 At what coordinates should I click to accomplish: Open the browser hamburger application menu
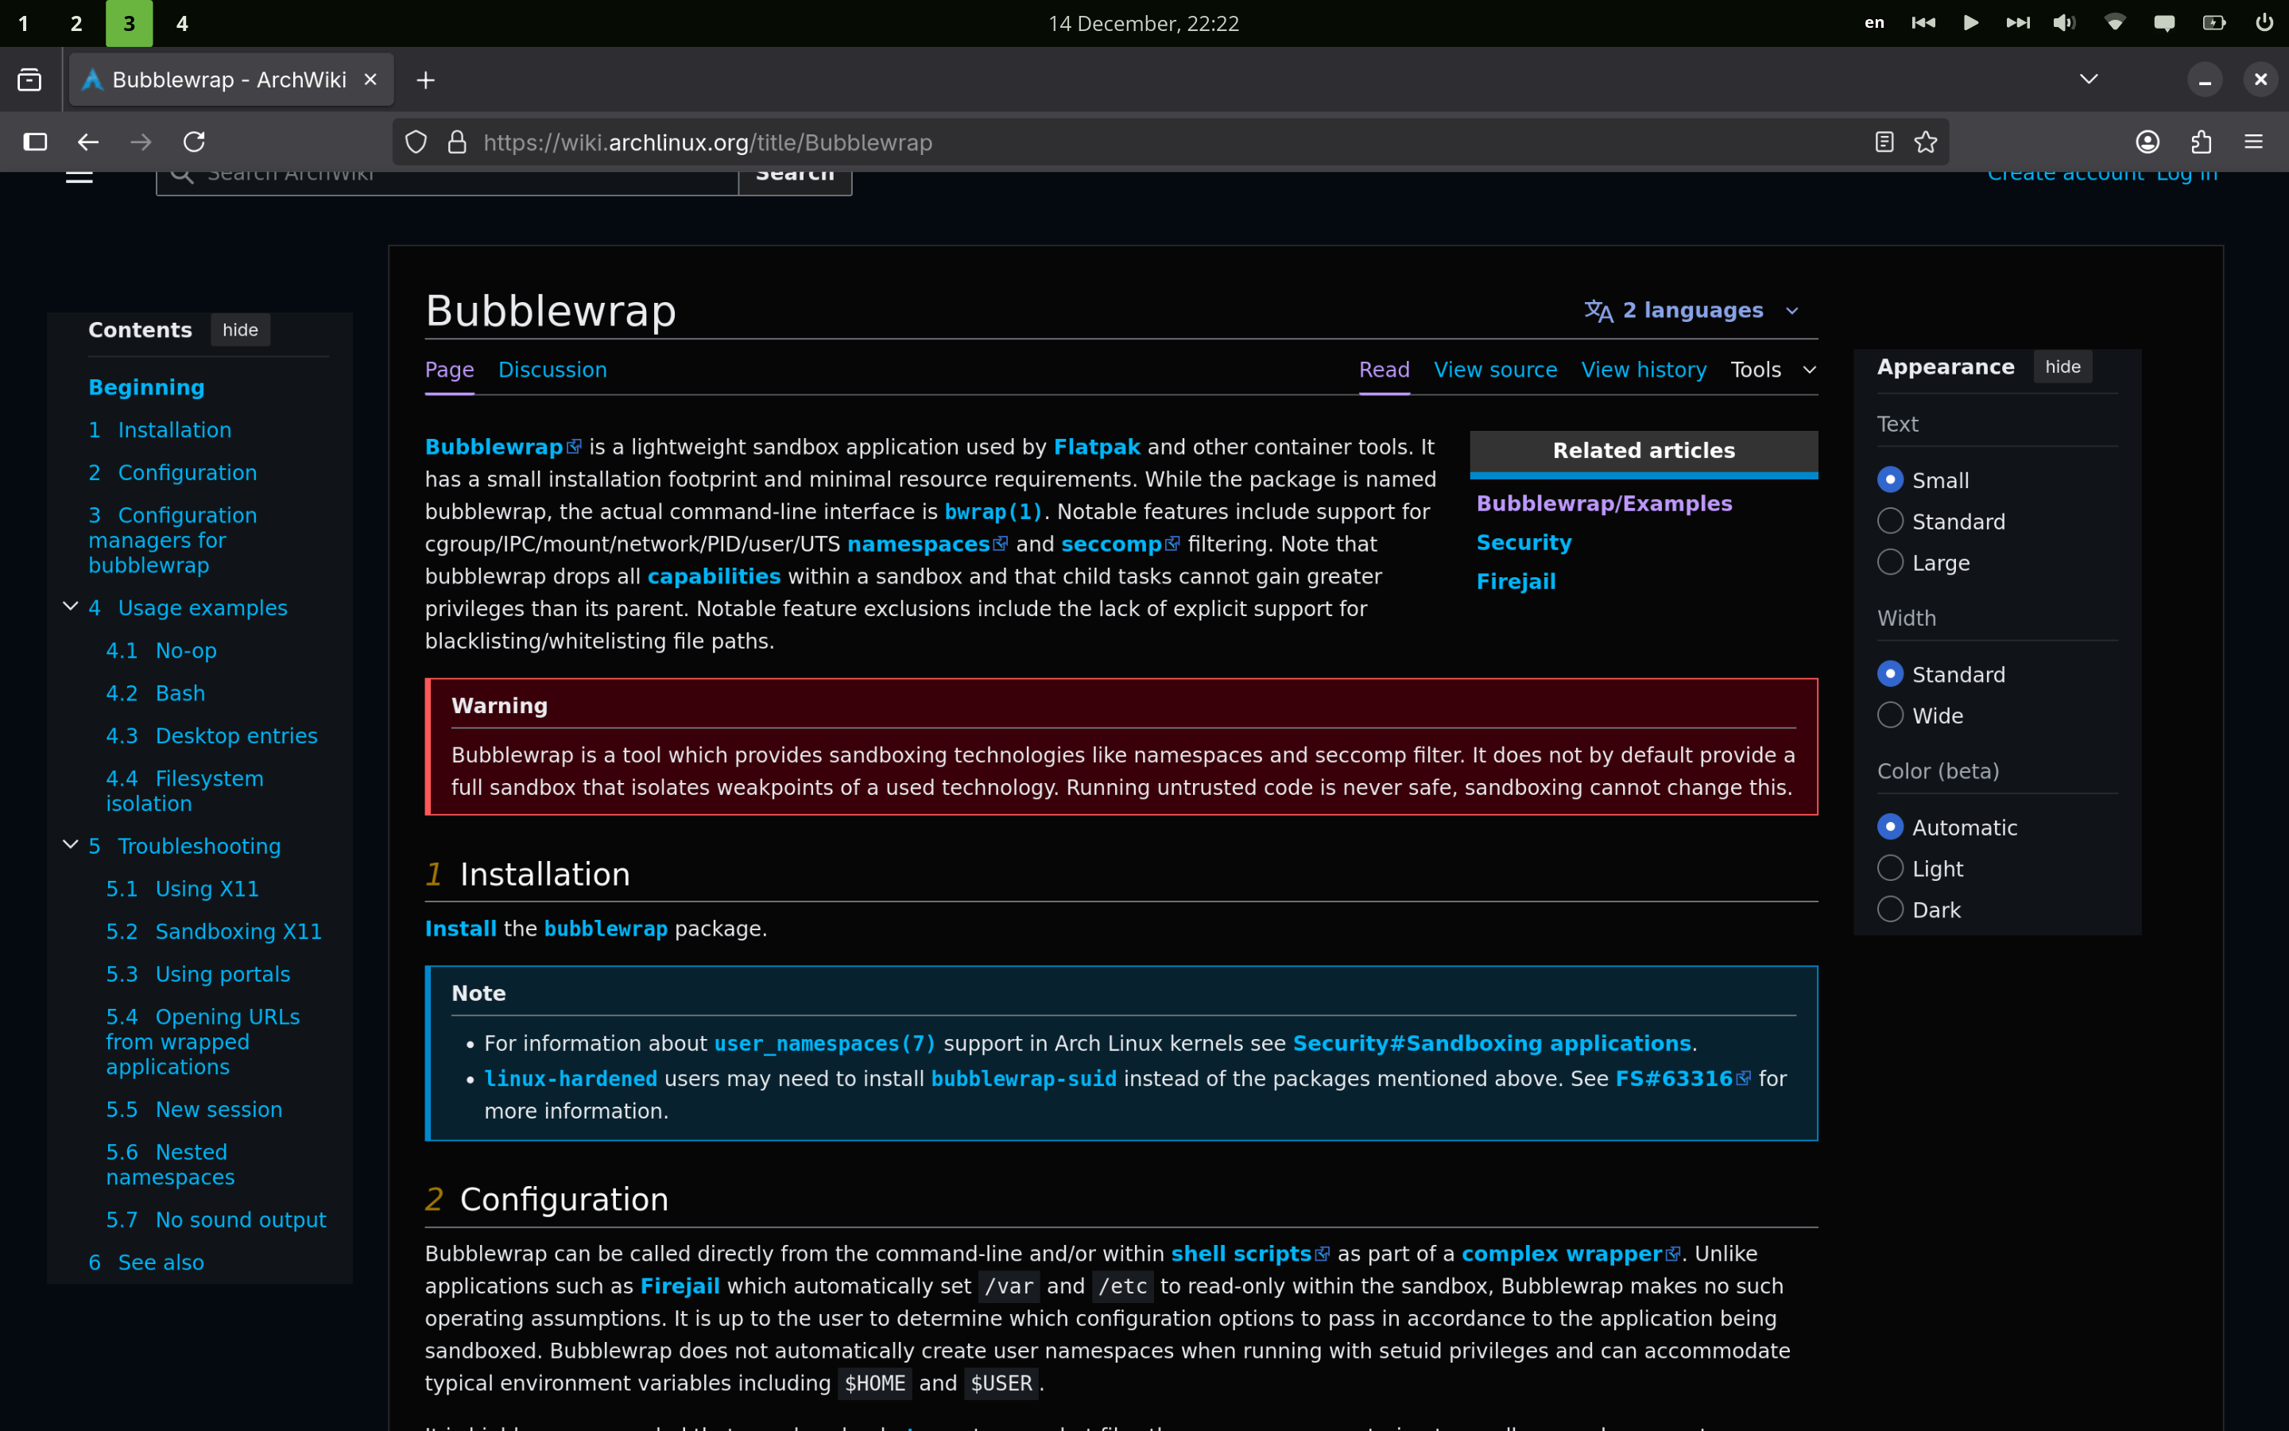(2253, 142)
